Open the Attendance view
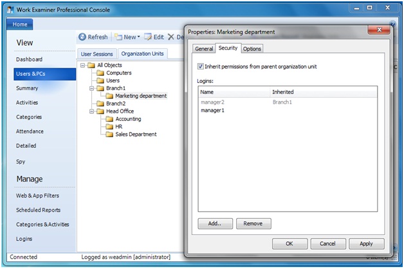The width and height of the screenshot is (404, 269). tap(30, 131)
